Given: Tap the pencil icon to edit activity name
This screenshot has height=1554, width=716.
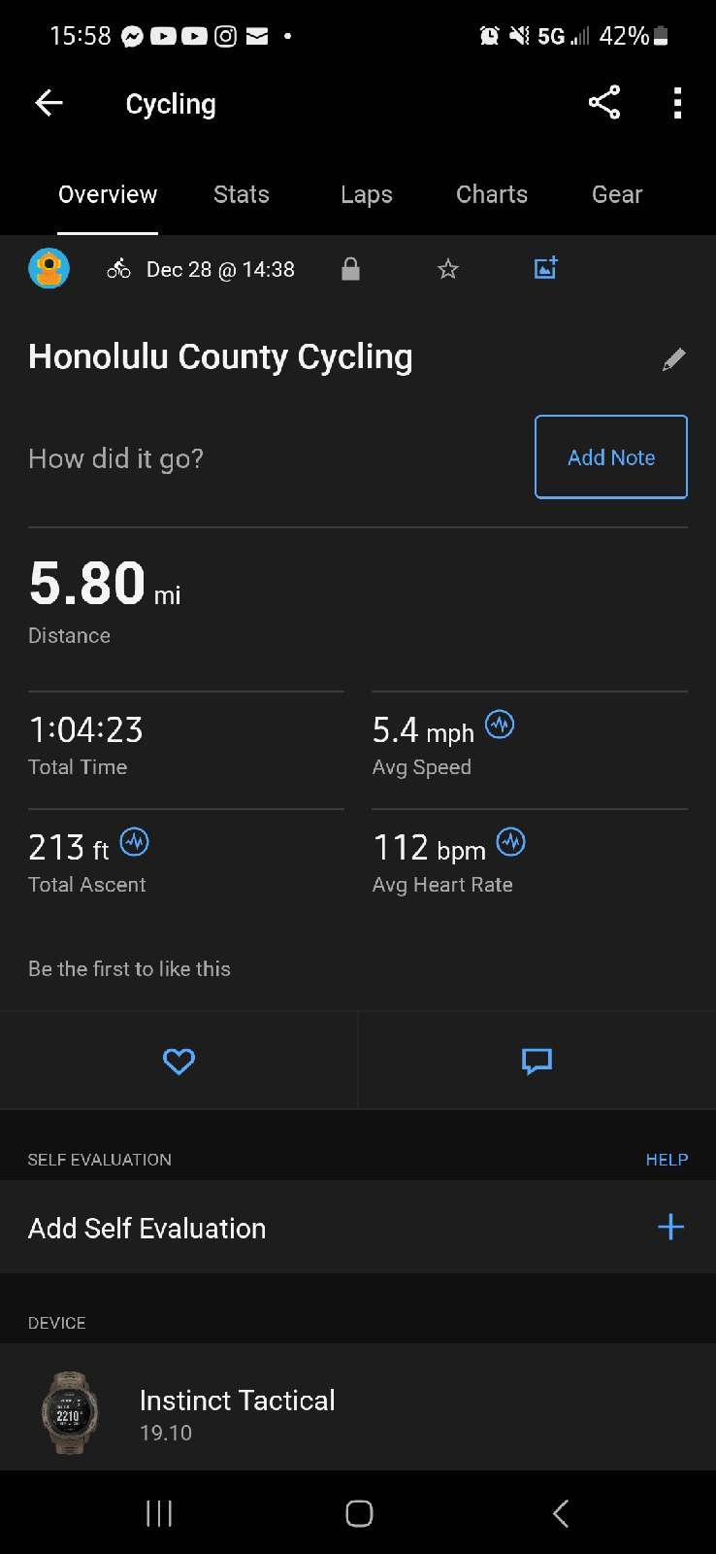Looking at the screenshot, I should [x=673, y=359].
